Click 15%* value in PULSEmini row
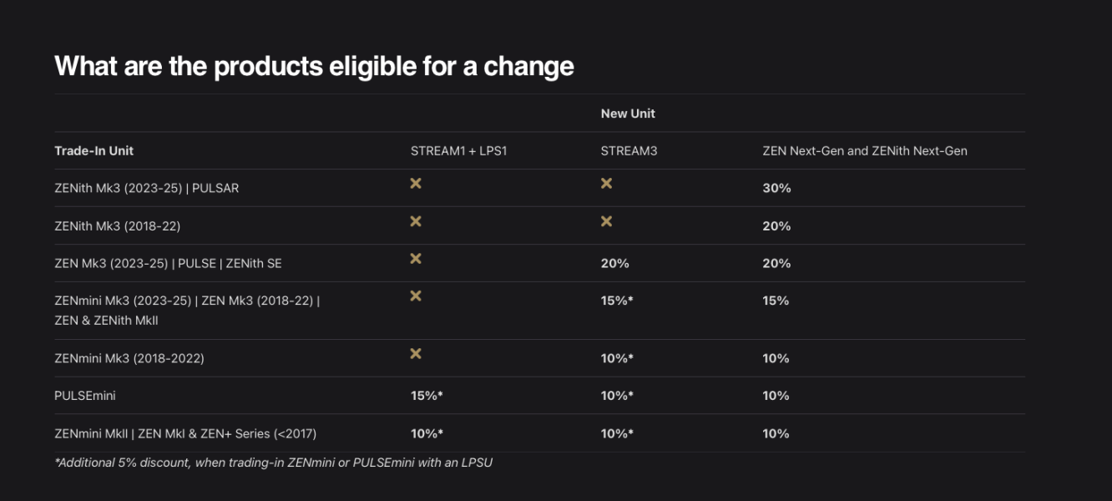The image size is (1112, 501). (427, 396)
